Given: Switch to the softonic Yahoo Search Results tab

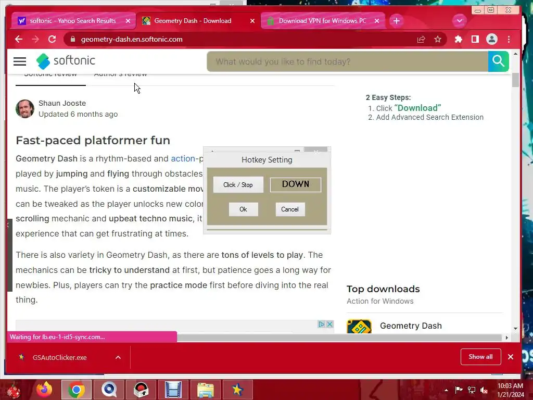Looking at the screenshot, I should 73,21.
